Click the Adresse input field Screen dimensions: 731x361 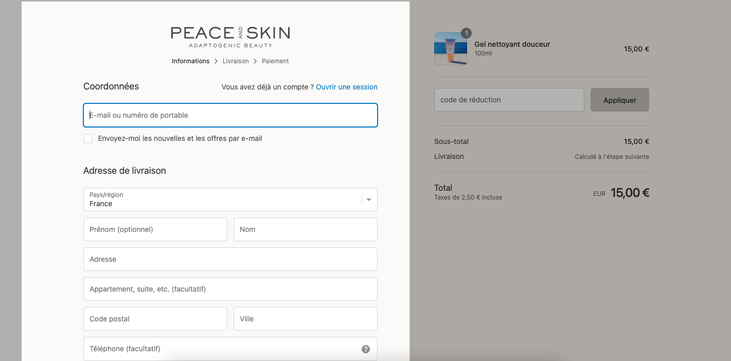click(230, 259)
